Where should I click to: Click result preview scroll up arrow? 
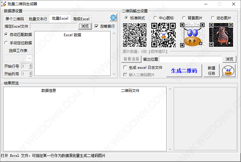pos(170,89)
